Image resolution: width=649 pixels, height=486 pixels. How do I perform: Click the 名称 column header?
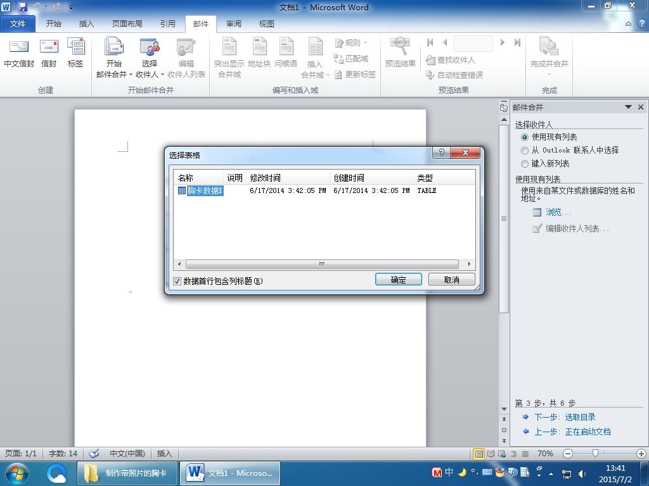point(198,178)
